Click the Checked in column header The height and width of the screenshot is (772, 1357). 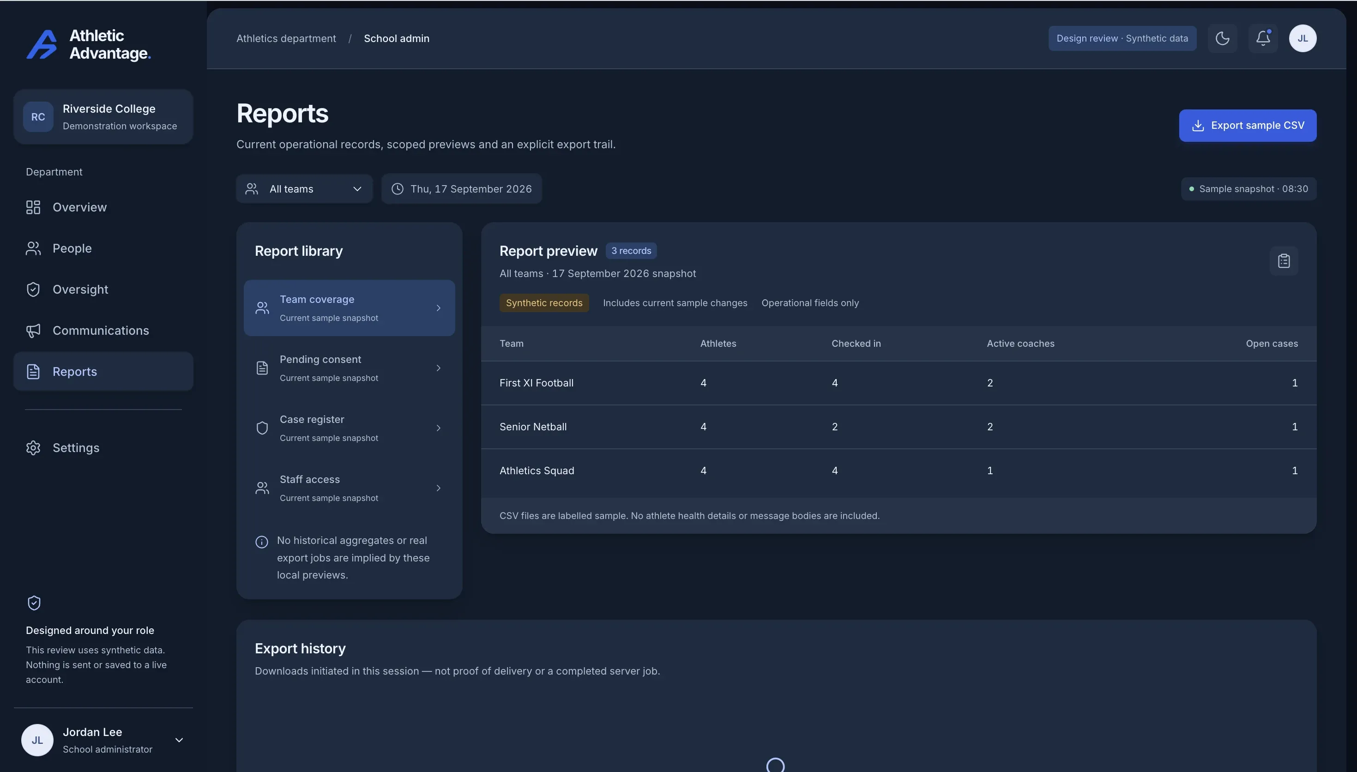click(x=856, y=344)
